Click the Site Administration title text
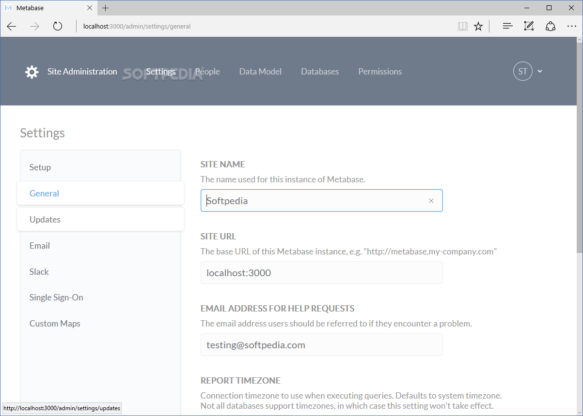The width and height of the screenshot is (583, 416). (82, 72)
